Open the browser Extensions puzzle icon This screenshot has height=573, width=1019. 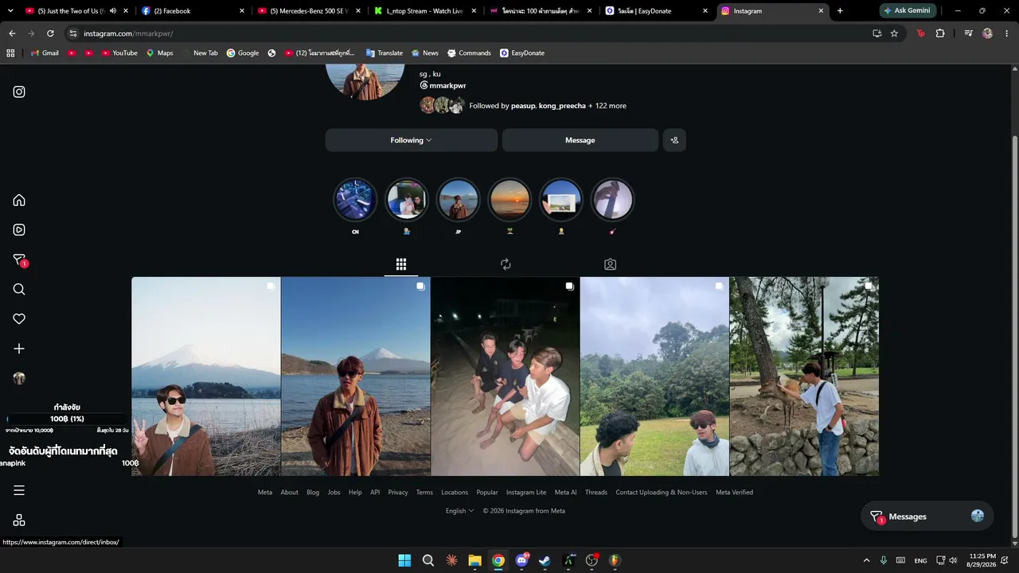coord(940,33)
